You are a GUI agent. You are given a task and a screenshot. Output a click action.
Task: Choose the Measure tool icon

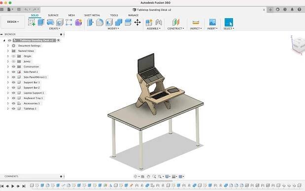(x=196, y=22)
